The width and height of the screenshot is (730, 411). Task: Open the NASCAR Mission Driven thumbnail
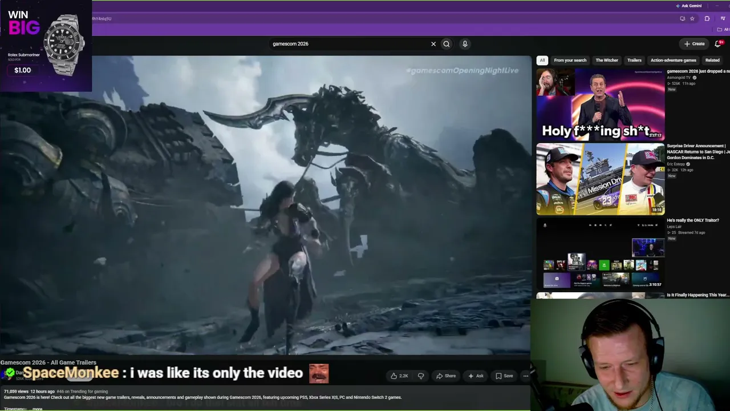point(601,179)
